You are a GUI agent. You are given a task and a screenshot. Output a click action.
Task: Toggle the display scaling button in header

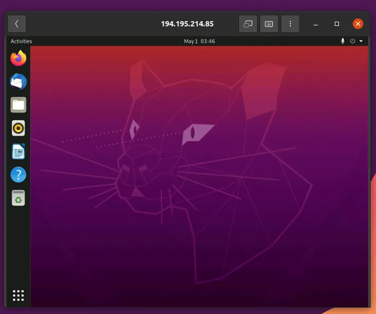(x=248, y=24)
